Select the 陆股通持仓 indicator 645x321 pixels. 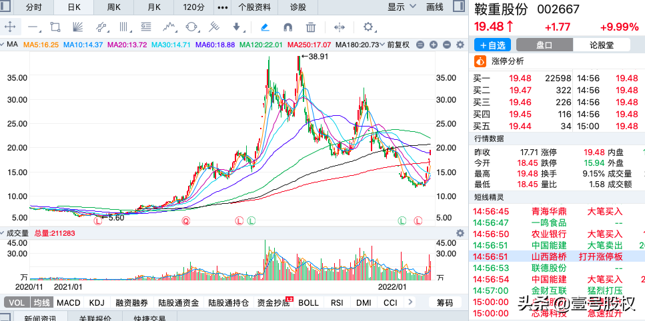pos(228,303)
